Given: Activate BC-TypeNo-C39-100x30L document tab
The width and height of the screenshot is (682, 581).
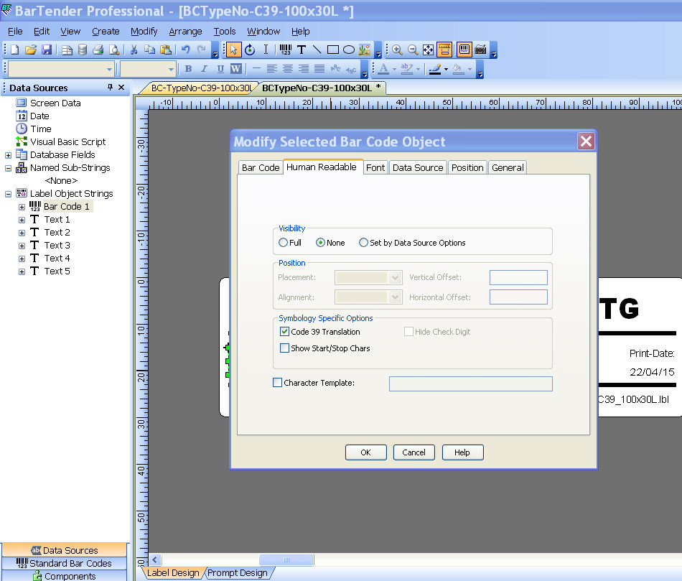Looking at the screenshot, I should point(201,88).
